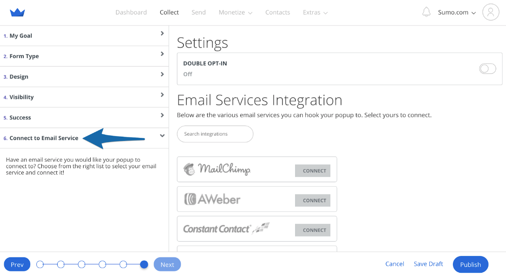Connect the MailChimp integration

point(312,171)
